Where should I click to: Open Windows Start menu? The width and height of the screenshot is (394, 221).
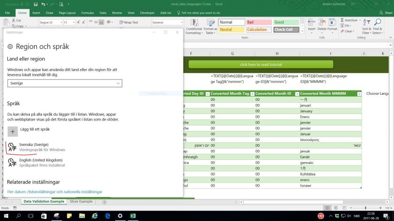tap(6, 216)
